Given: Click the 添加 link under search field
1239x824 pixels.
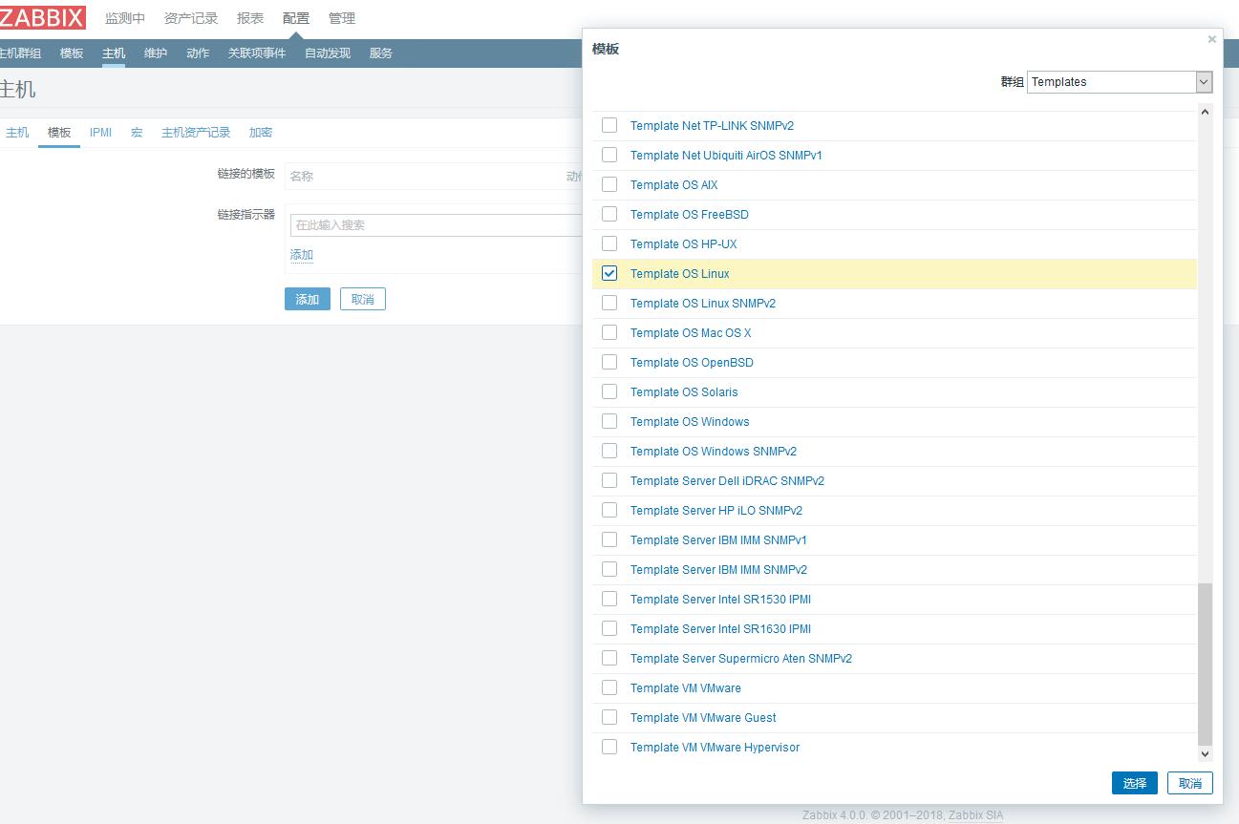Looking at the screenshot, I should (x=302, y=255).
